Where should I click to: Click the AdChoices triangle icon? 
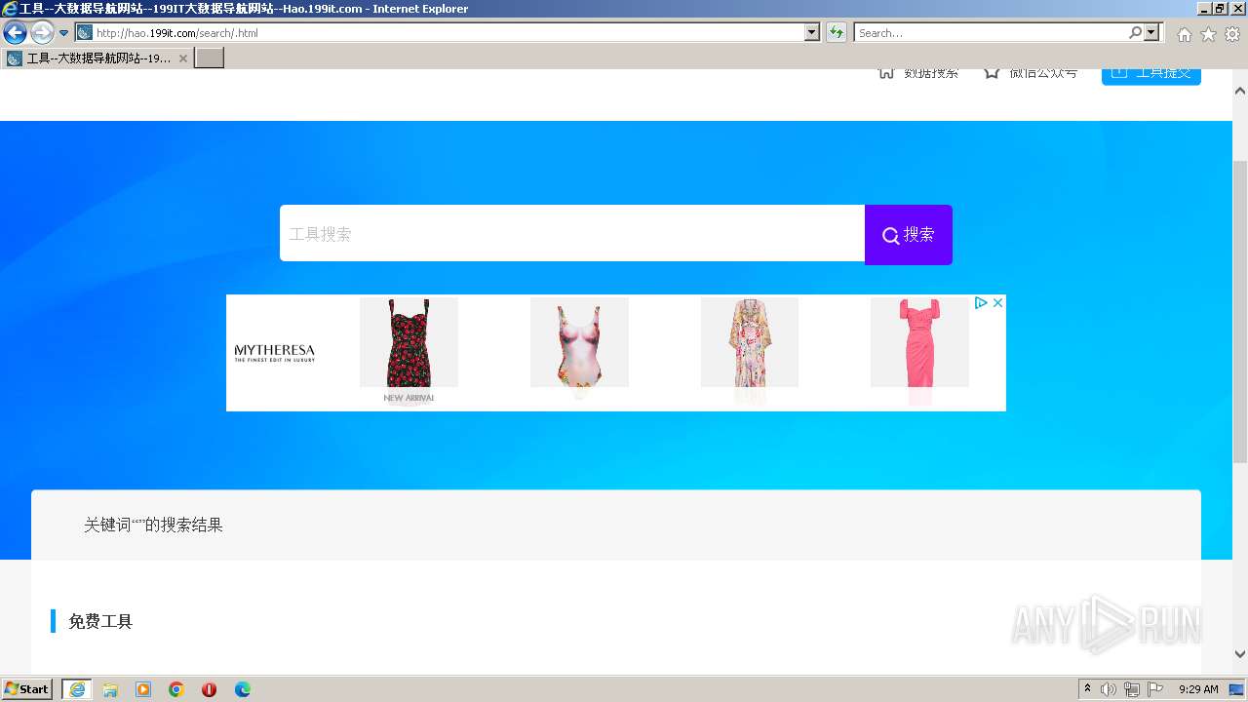click(x=981, y=303)
